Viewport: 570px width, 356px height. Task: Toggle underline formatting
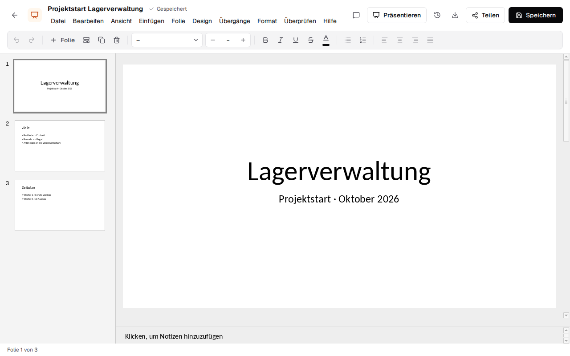296,40
